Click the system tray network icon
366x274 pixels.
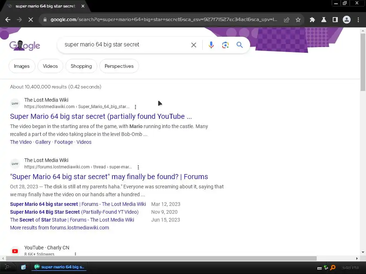click(326, 268)
